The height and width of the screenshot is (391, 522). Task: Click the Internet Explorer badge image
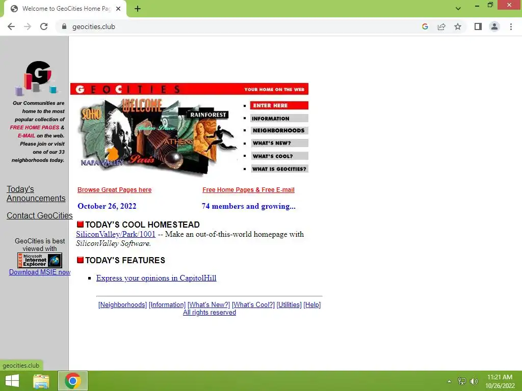click(x=40, y=260)
